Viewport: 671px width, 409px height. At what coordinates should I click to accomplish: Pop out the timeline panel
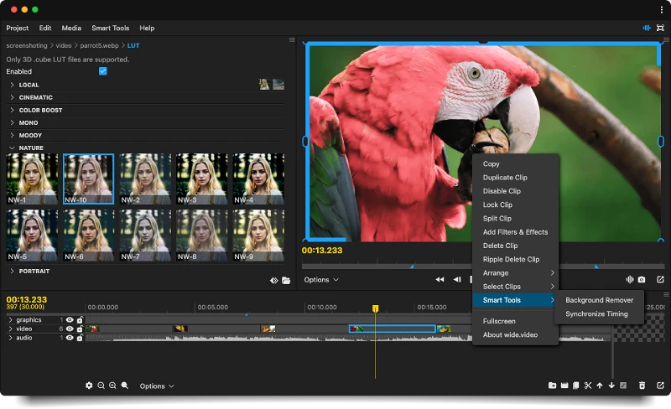click(x=660, y=386)
